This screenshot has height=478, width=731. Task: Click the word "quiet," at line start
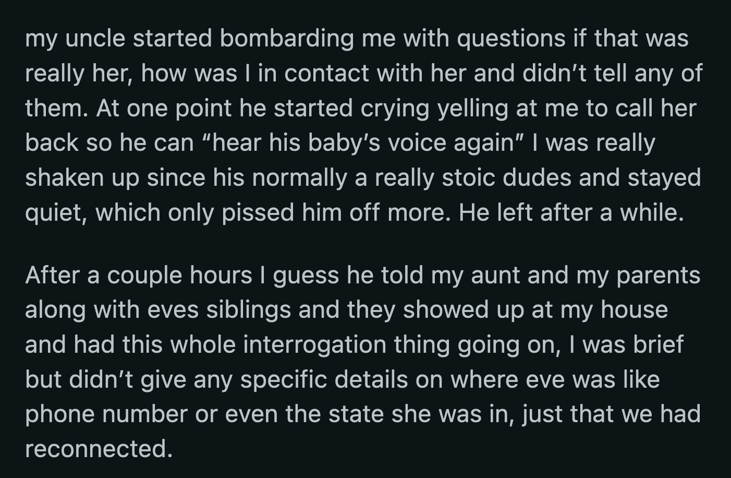coord(56,213)
